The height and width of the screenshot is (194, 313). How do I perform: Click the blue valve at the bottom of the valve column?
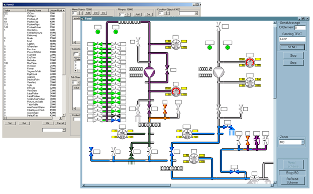click(x=116, y=120)
